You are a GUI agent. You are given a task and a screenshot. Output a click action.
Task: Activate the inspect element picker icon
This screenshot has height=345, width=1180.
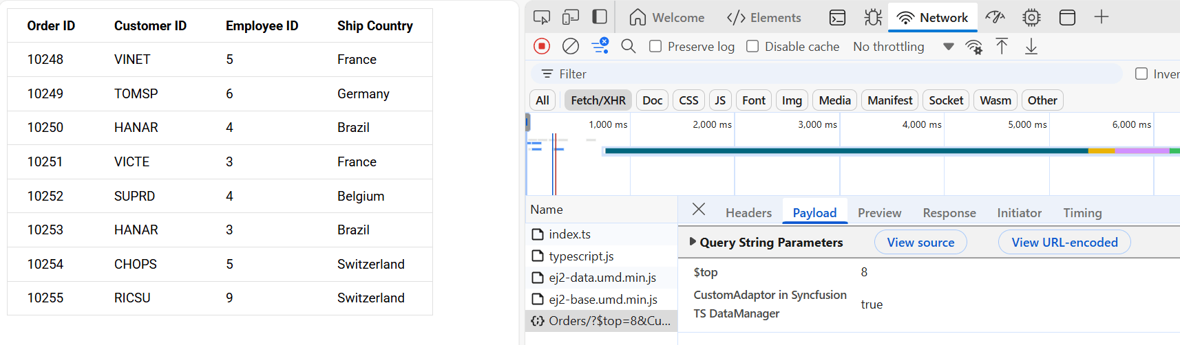coord(542,17)
